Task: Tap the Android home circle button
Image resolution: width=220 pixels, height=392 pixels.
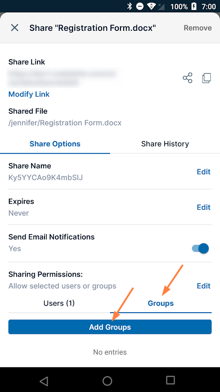Action: 107,381
